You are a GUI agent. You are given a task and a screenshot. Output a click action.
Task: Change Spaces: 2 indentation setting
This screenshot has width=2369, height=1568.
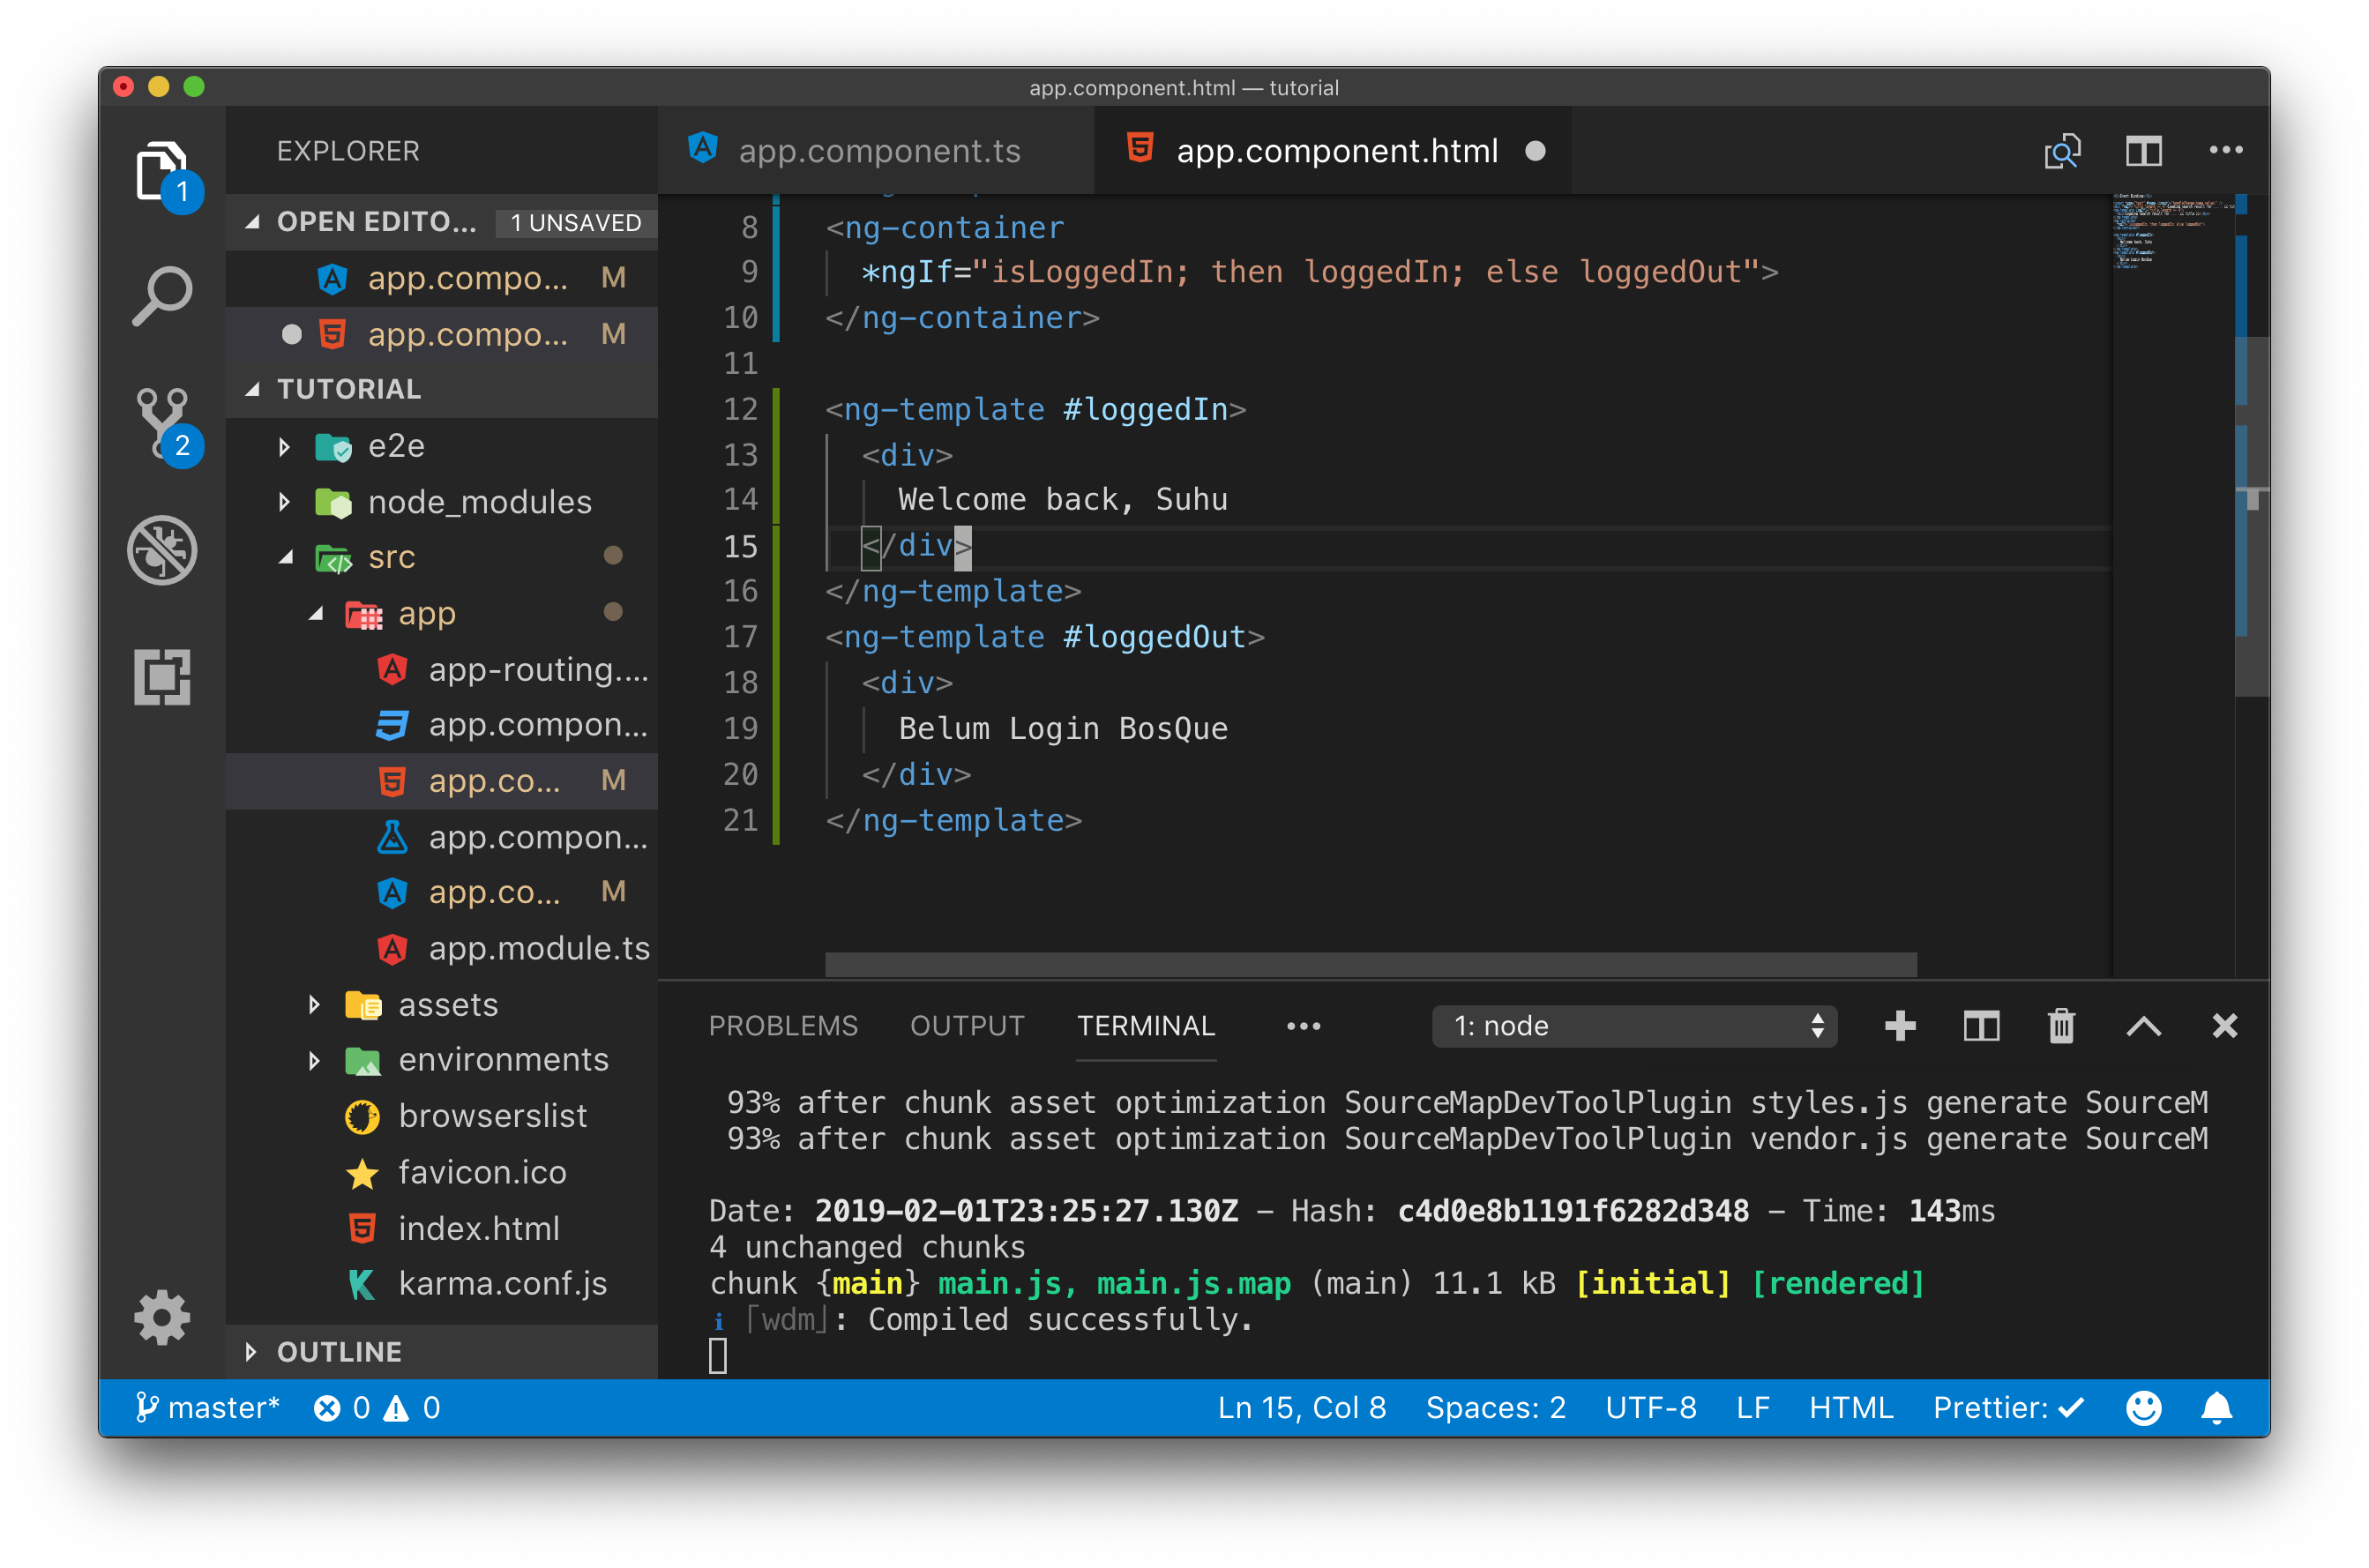click(x=1496, y=1408)
